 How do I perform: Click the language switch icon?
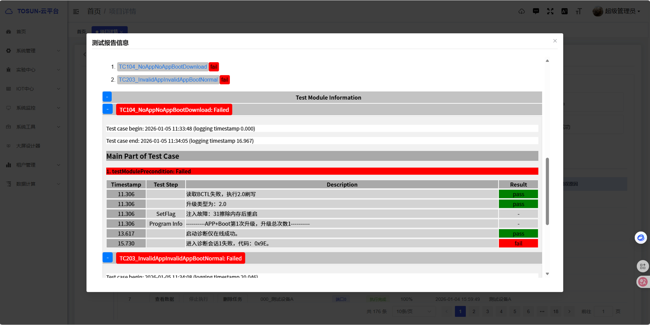click(x=564, y=11)
